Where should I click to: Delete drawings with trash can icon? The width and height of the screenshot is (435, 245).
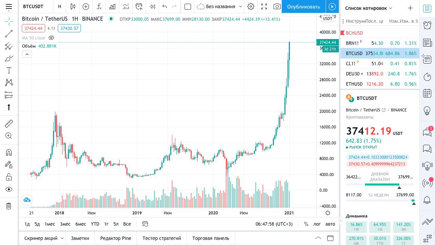[9, 206]
